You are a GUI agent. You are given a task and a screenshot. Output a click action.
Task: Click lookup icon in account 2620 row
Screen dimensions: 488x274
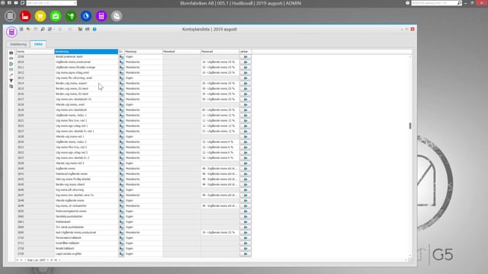pos(121,115)
